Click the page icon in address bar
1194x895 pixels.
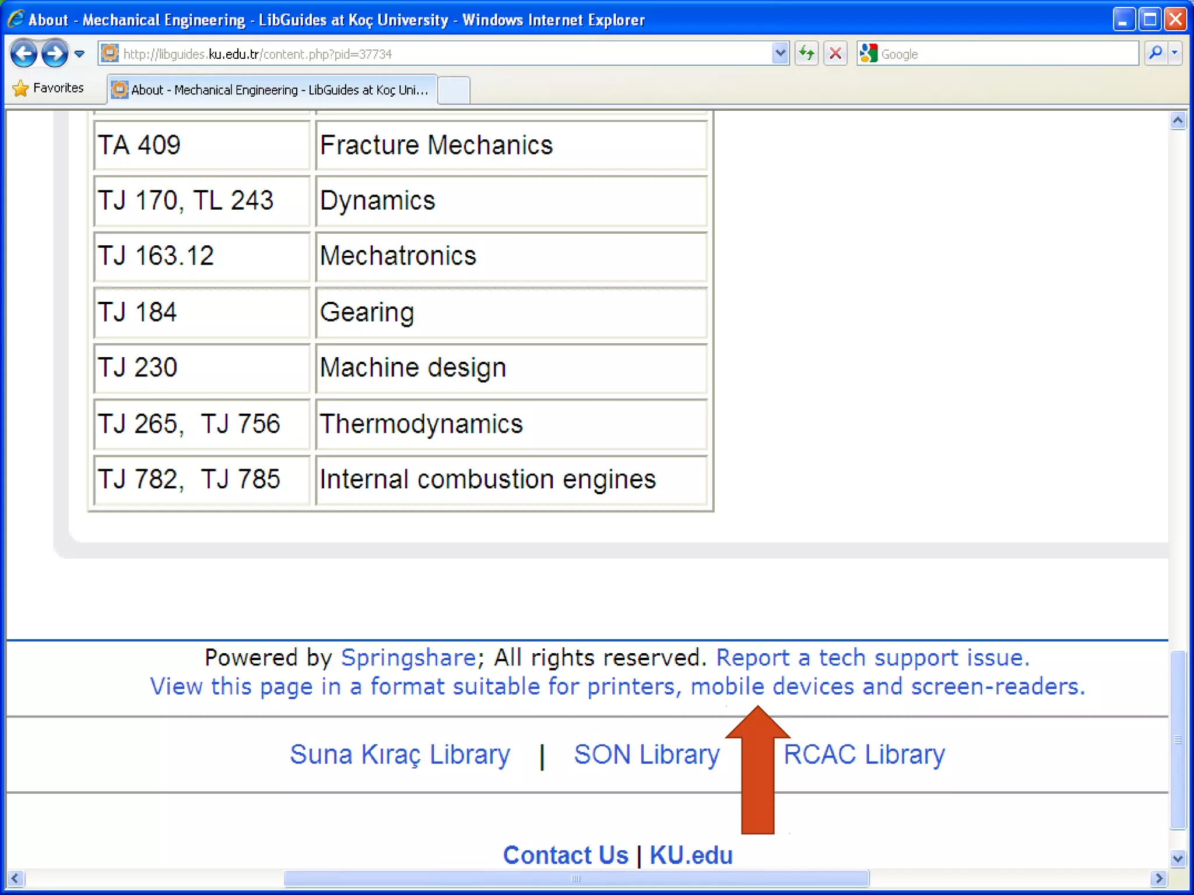109,54
